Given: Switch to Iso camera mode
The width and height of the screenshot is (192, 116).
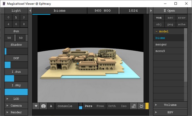Looking at the screenshot, I should pos(124,106).
